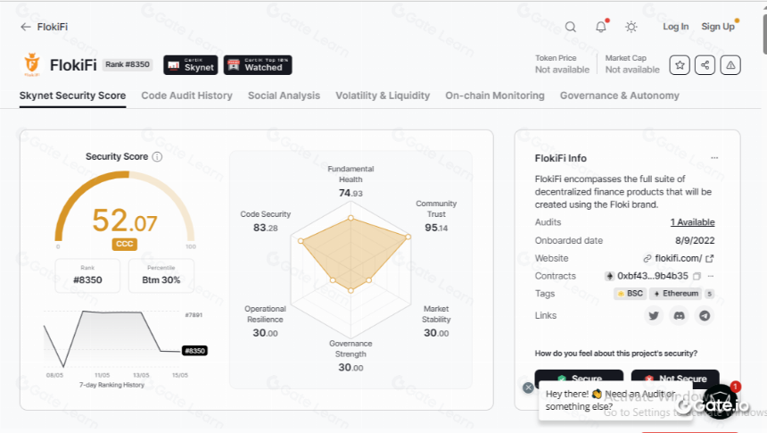
Task: Click the back arrow next to FlokiFi
Action: click(x=26, y=27)
